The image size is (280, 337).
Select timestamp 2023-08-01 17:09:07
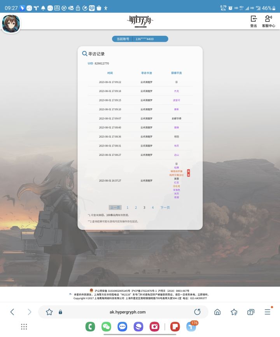pyautogui.click(x=110, y=118)
